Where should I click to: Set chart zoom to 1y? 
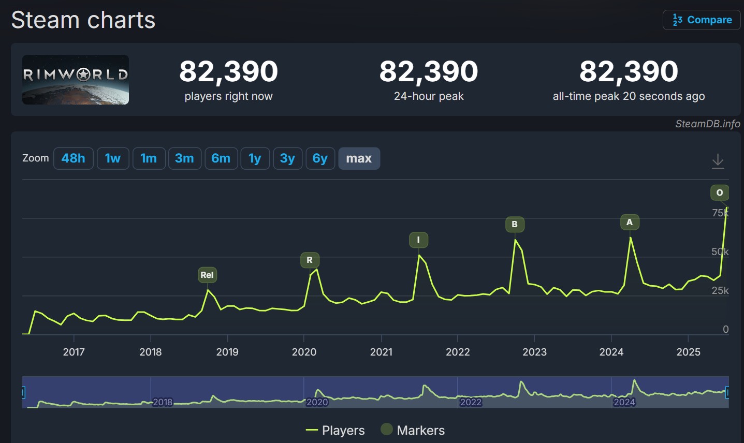[x=255, y=158]
